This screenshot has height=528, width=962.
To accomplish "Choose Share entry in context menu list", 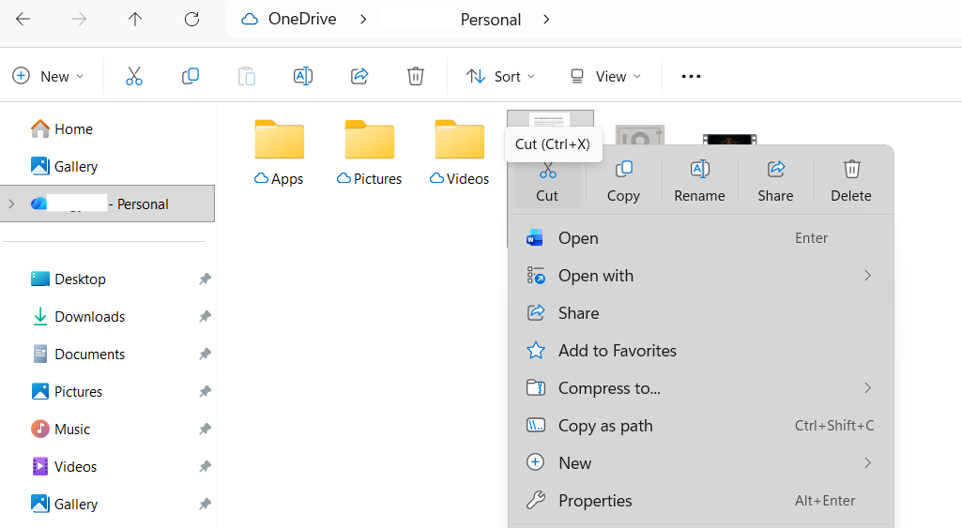I will (x=701, y=312).
